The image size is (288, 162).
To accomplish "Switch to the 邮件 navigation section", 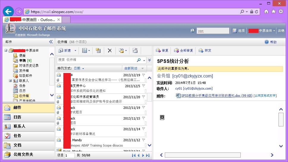I will [x=29, y=108].
